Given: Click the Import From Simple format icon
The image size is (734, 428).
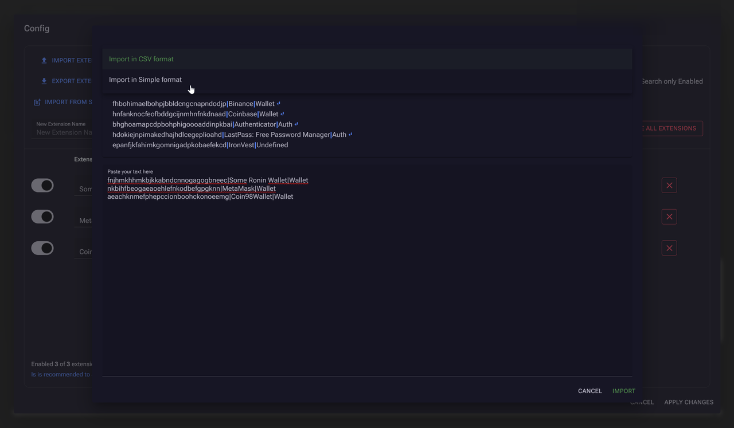Looking at the screenshot, I should tap(37, 102).
